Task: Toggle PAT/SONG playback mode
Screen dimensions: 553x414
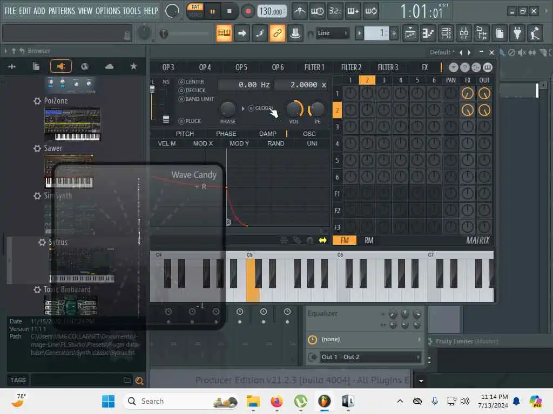Action: coord(195,11)
